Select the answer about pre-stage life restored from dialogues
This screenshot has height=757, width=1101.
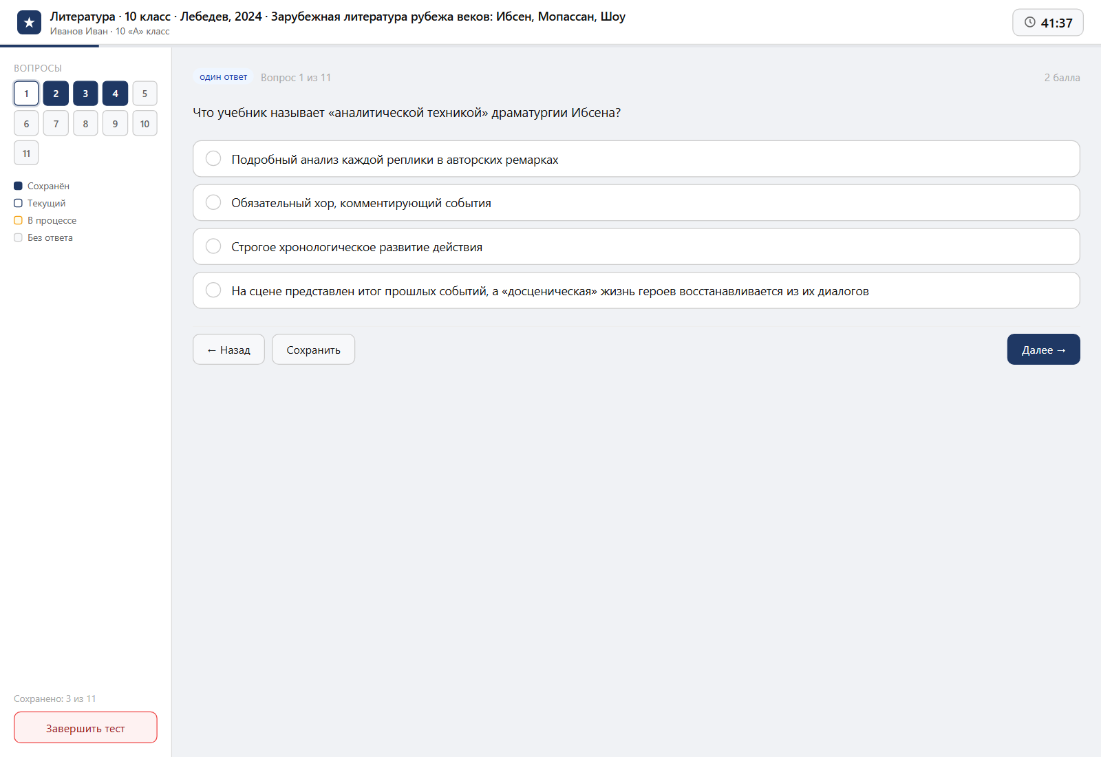pos(637,290)
